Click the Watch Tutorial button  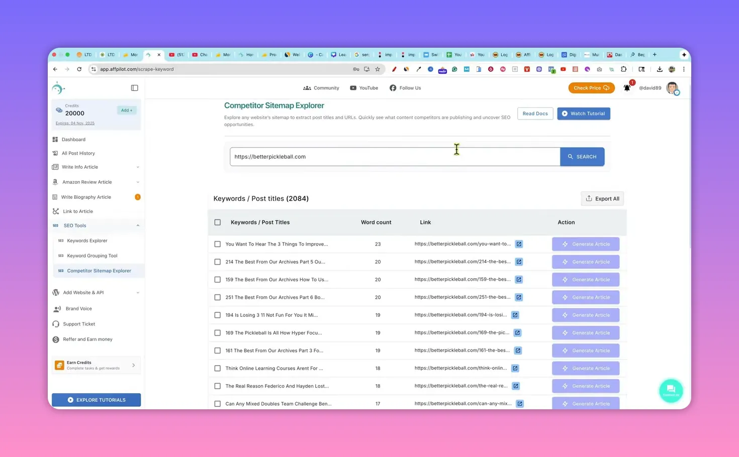point(583,113)
